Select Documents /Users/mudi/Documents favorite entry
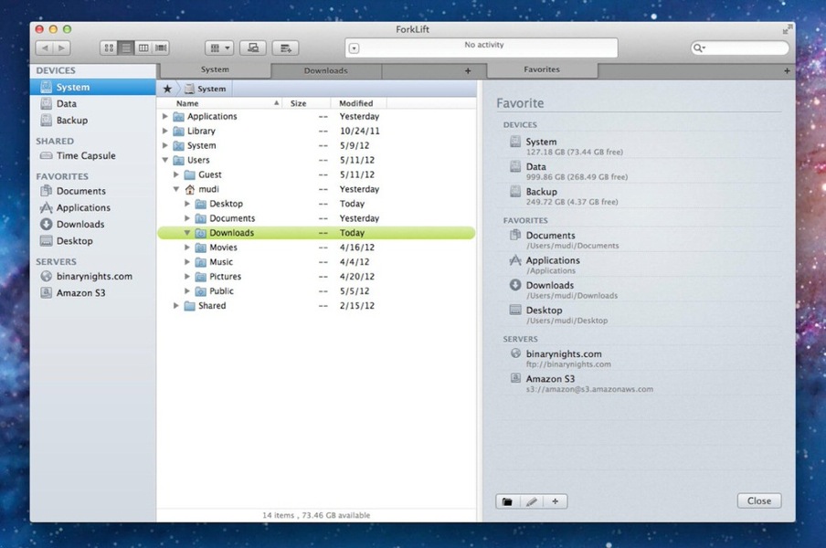This screenshot has height=548, width=826. pyautogui.click(x=640, y=239)
